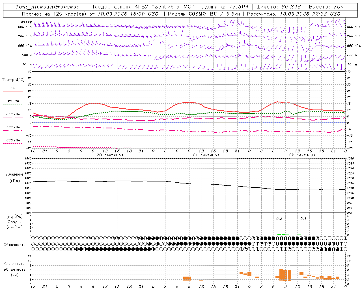
Task: Click the Прогноз на 120 часа(ов) text
Action: (54, 14)
